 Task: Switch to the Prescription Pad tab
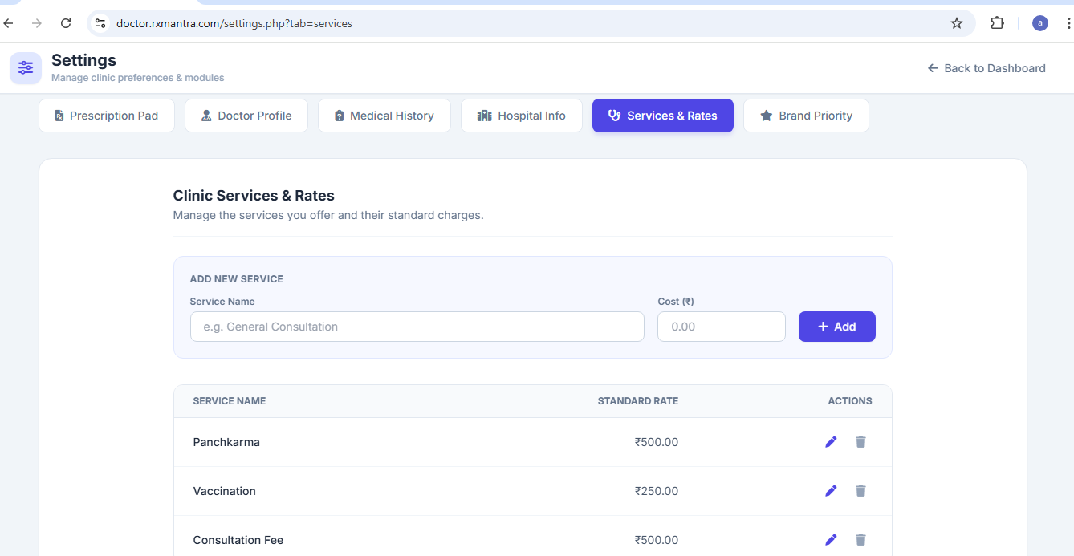click(x=107, y=116)
